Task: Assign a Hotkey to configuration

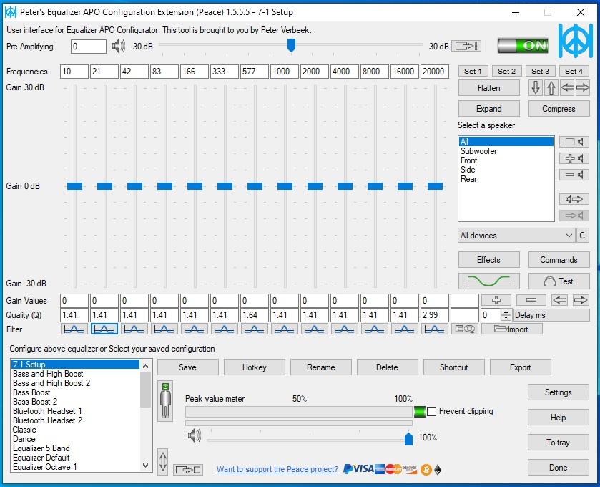Action: tap(254, 367)
